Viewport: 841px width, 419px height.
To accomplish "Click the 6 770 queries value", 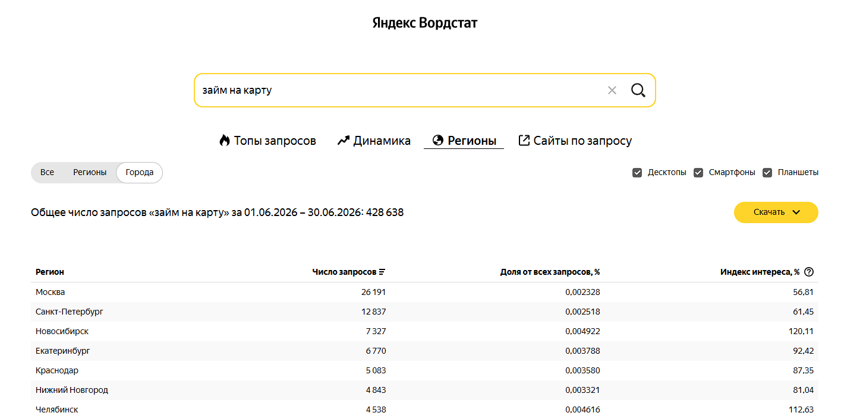I will [x=376, y=351].
